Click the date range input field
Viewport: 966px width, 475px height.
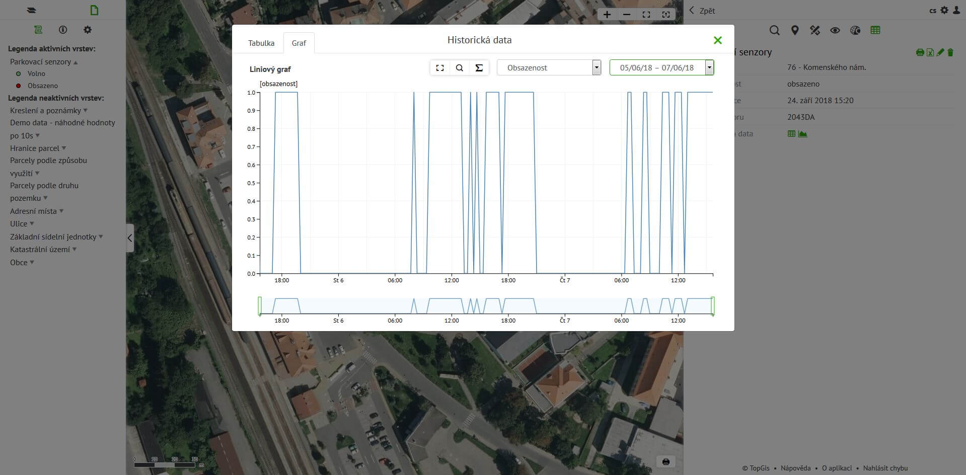pyautogui.click(x=657, y=68)
